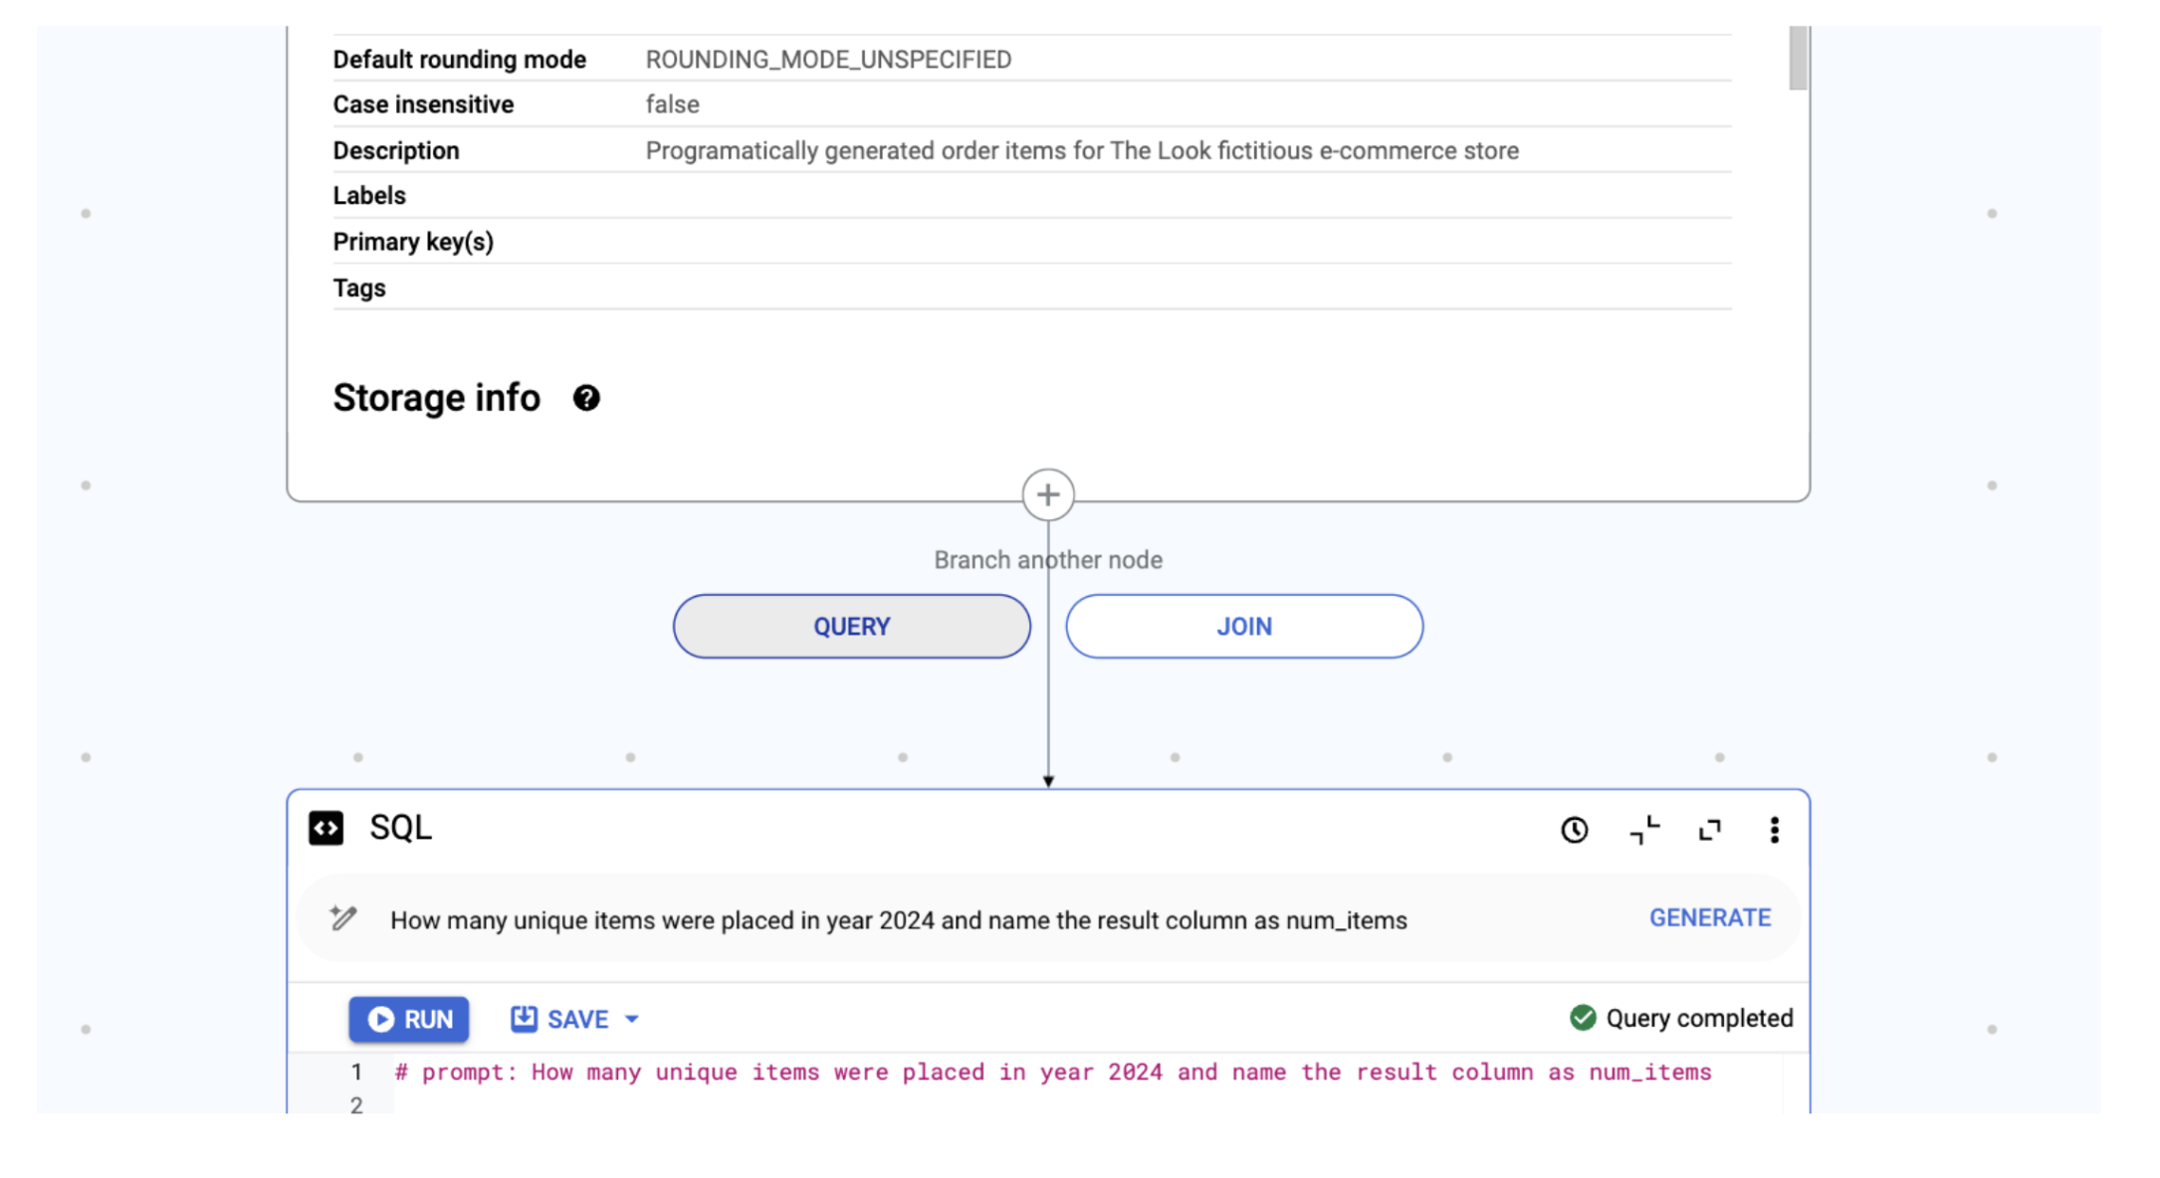
Task: Click the SQL code block icon
Action: tap(325, 828)
